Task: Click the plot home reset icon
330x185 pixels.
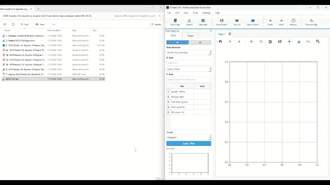Action: [x=220, y=42]
